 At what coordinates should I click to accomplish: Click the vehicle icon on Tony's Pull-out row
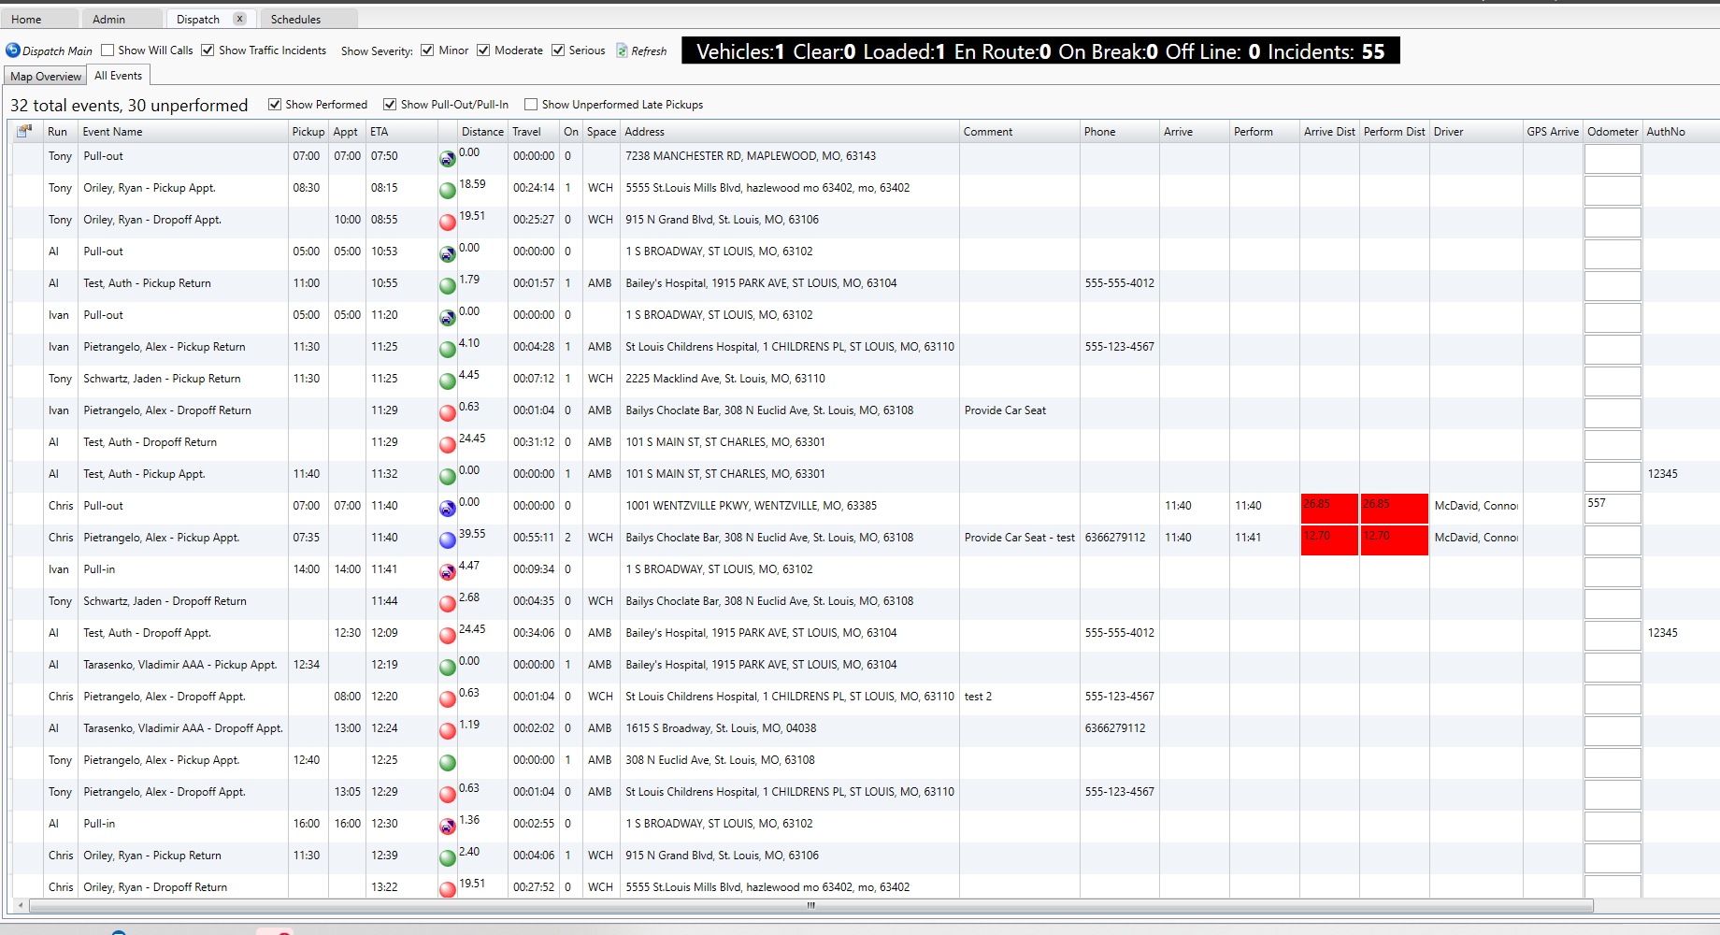[x=448, y=159]
